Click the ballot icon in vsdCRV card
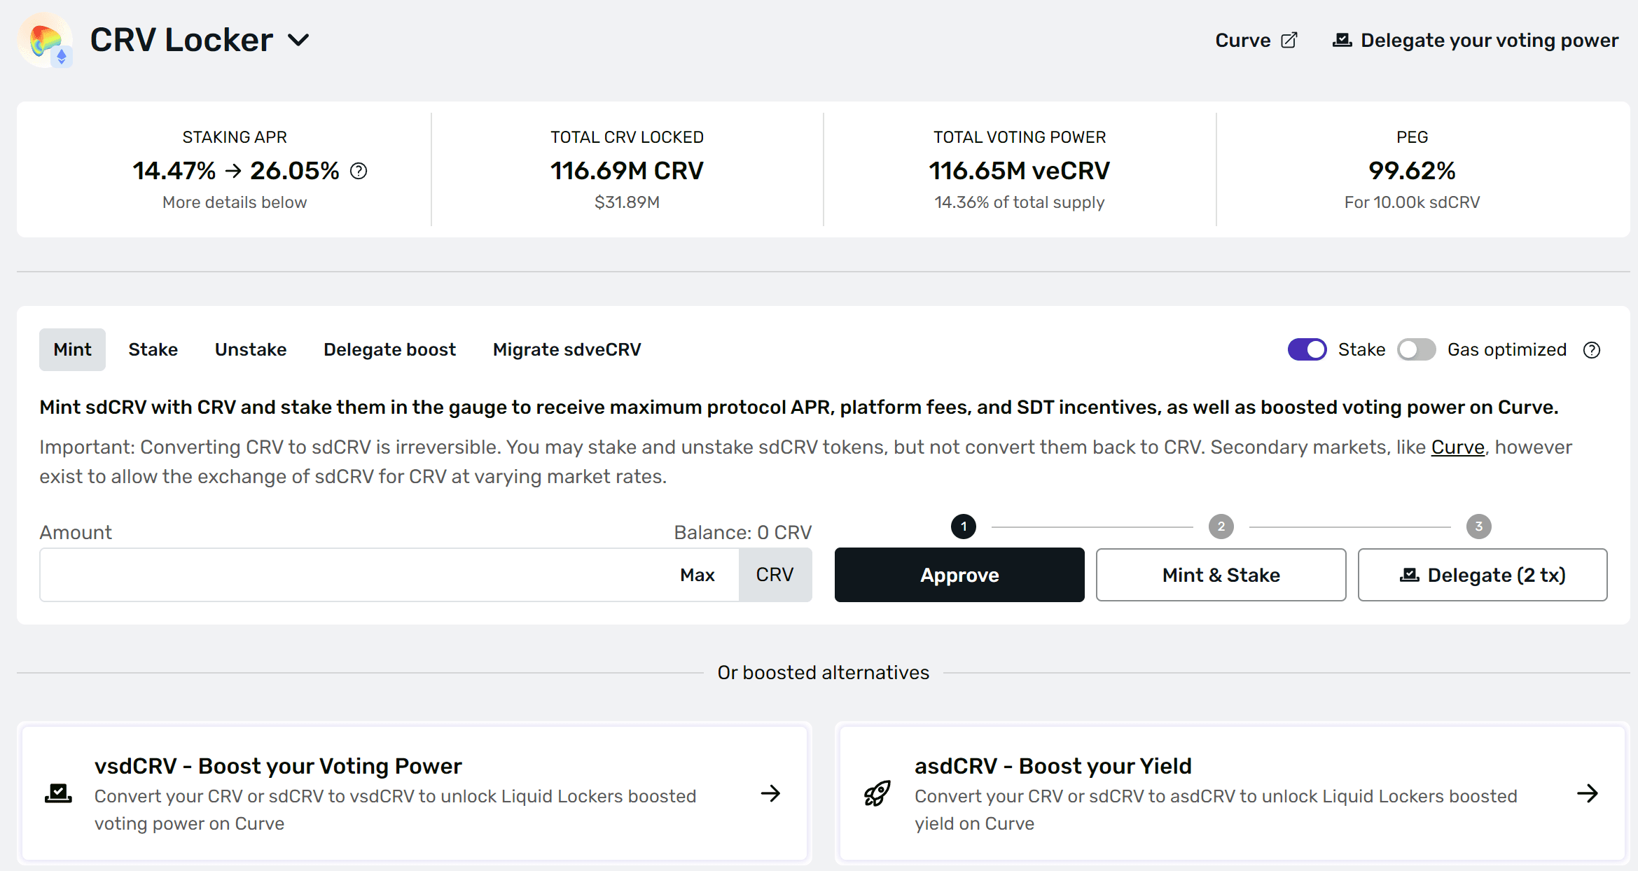Image resolution: width=1638 pixels, height=871 pixels. point(58,793)
